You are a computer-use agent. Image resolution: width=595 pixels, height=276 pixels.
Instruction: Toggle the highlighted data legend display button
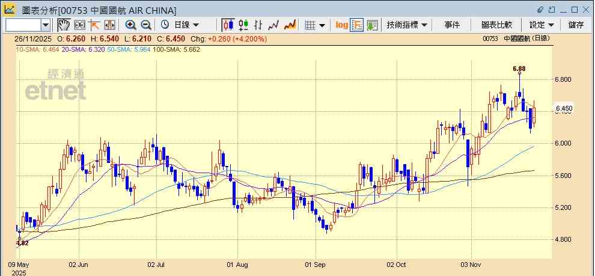357,25
